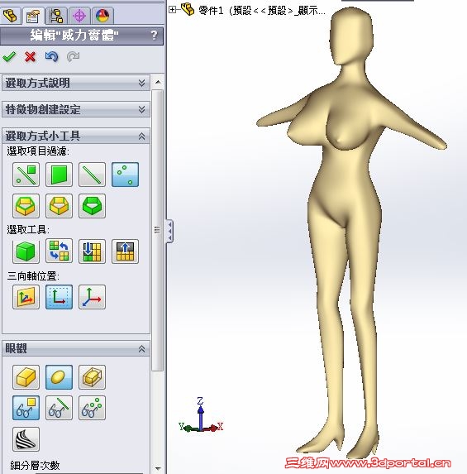Select the yellow-green box filter icon
The height and width of the screenshot is (474, 467).
tap(26, 206)
